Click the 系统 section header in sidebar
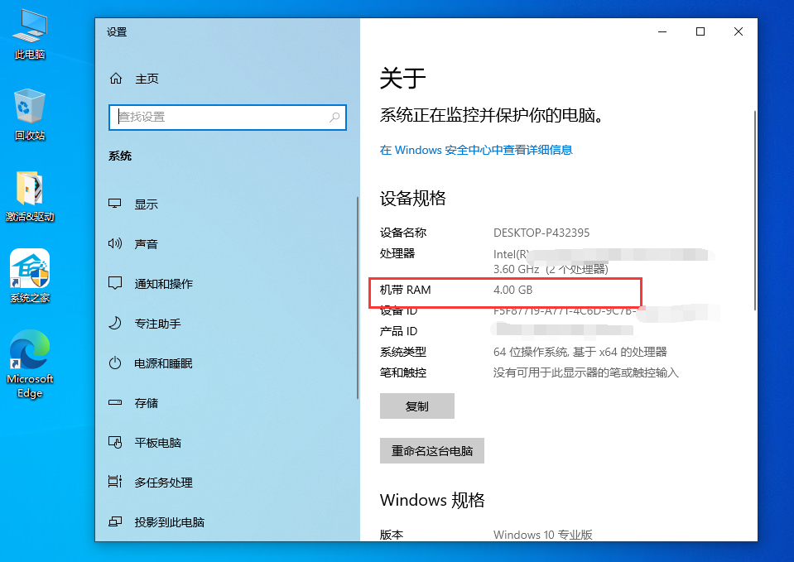Screen dimensions: 794x562 [120, 156]
